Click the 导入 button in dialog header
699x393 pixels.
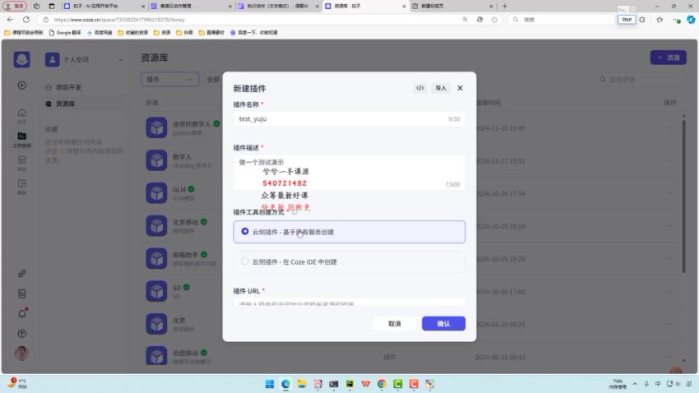(x=441, y=88)
